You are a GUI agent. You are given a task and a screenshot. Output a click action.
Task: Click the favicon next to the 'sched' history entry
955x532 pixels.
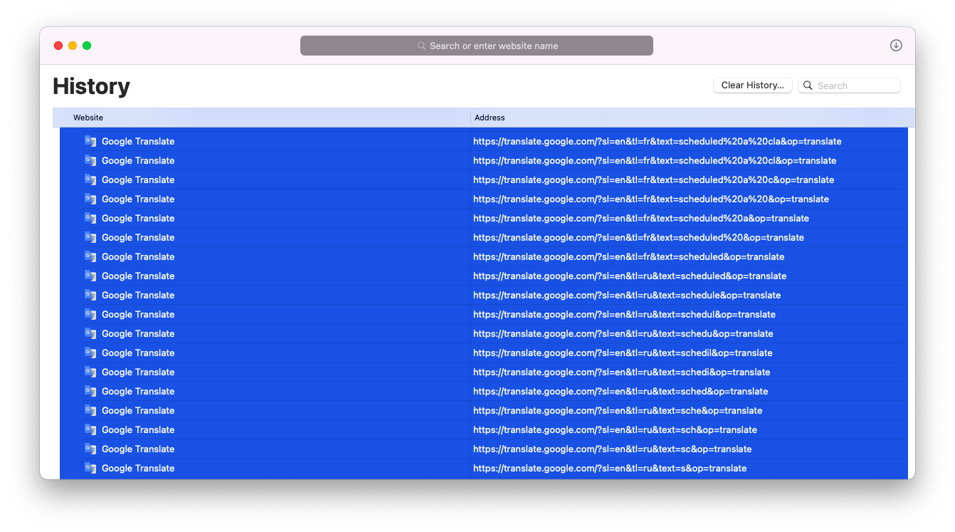[90, 391]
